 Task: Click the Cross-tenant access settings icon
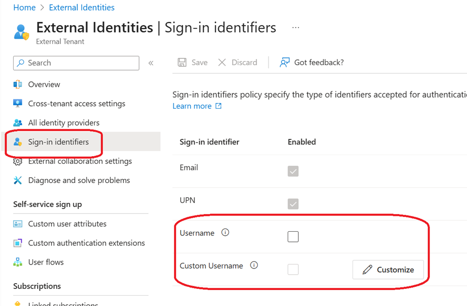coord(18,103)
